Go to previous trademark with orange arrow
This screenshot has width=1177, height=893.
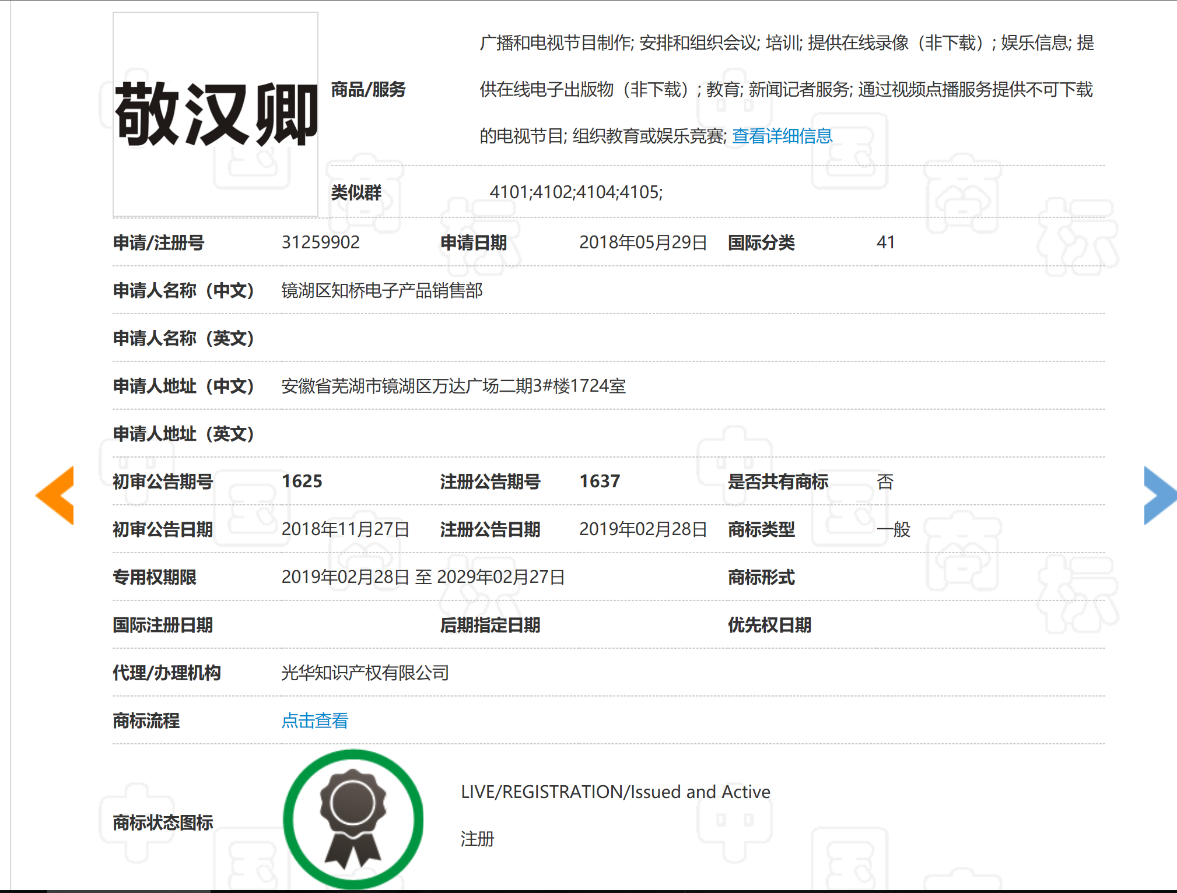coord(55,495)
